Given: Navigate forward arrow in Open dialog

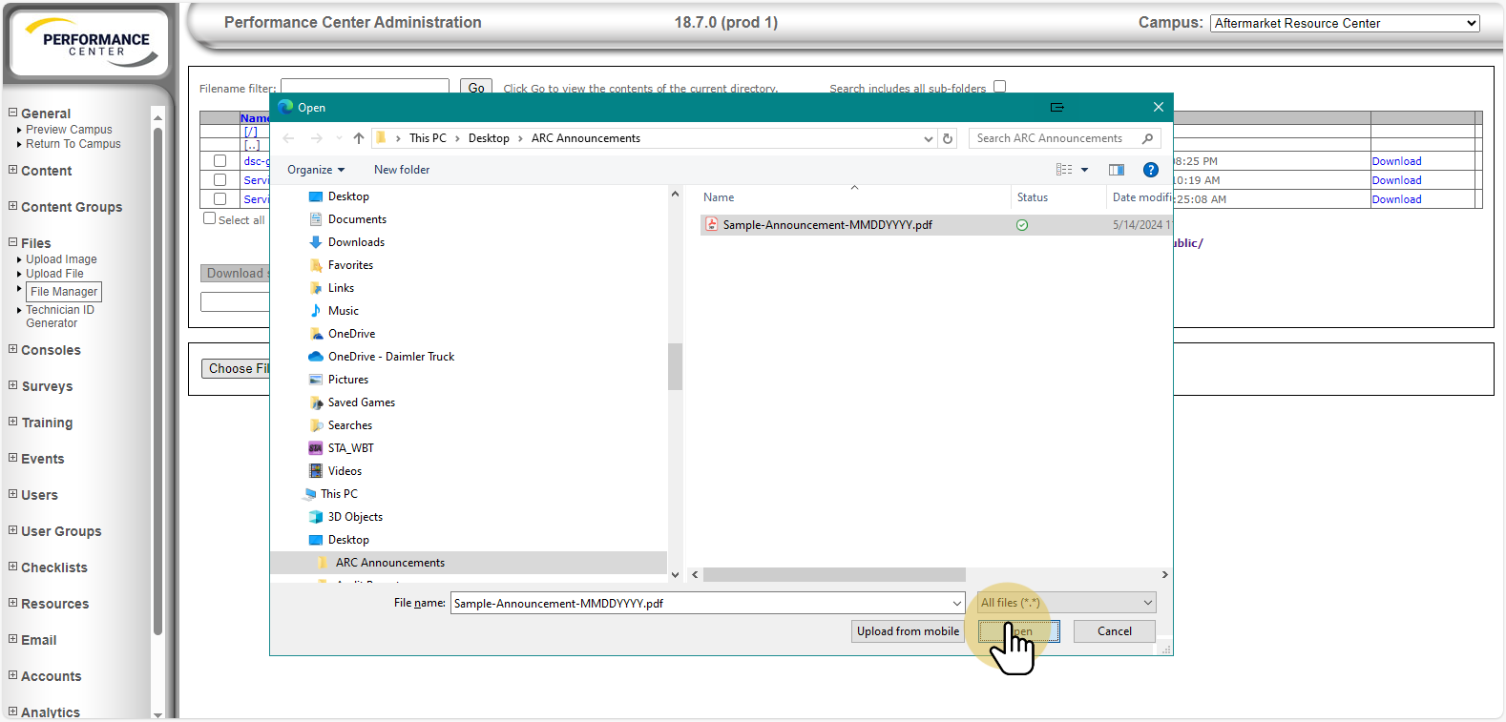Looking at the screenshot, I should coord(317,138).
